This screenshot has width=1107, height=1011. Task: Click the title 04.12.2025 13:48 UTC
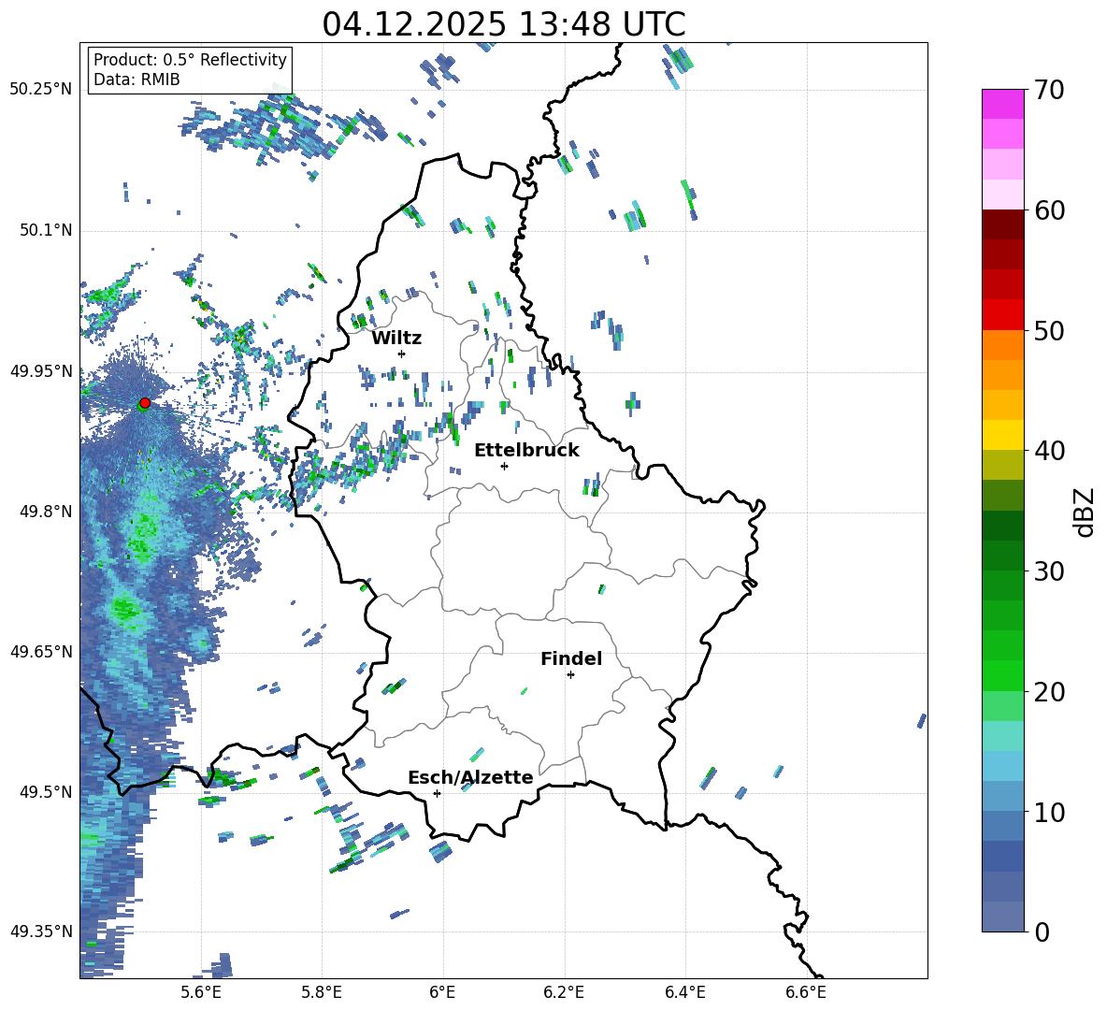pos(504,24)
